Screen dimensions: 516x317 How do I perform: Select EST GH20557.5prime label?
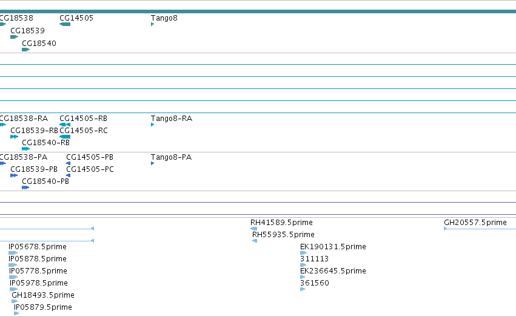pyautogui.click(x=475, y=223)
